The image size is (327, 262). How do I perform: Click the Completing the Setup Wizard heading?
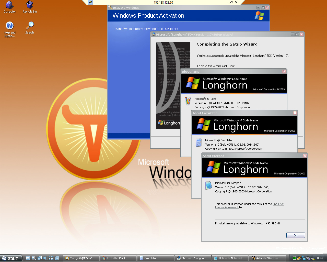pos(227,44)
